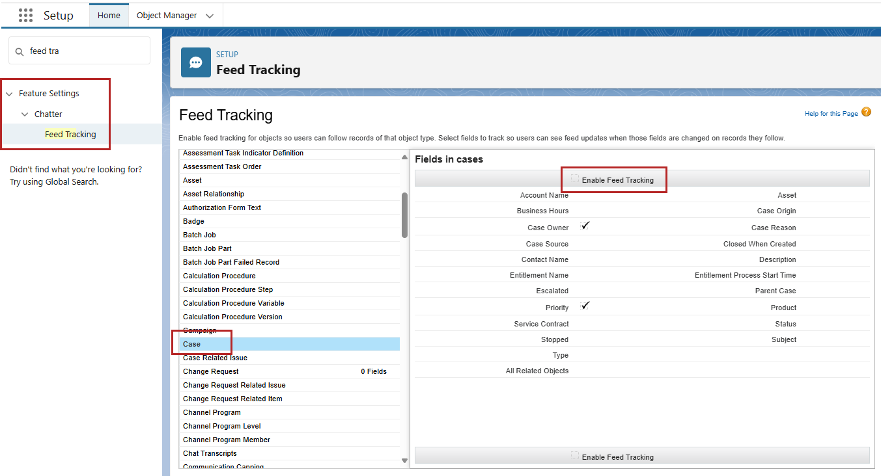
Task: Select Batch Job Part Failed Record
Action: tap(290, 262)
